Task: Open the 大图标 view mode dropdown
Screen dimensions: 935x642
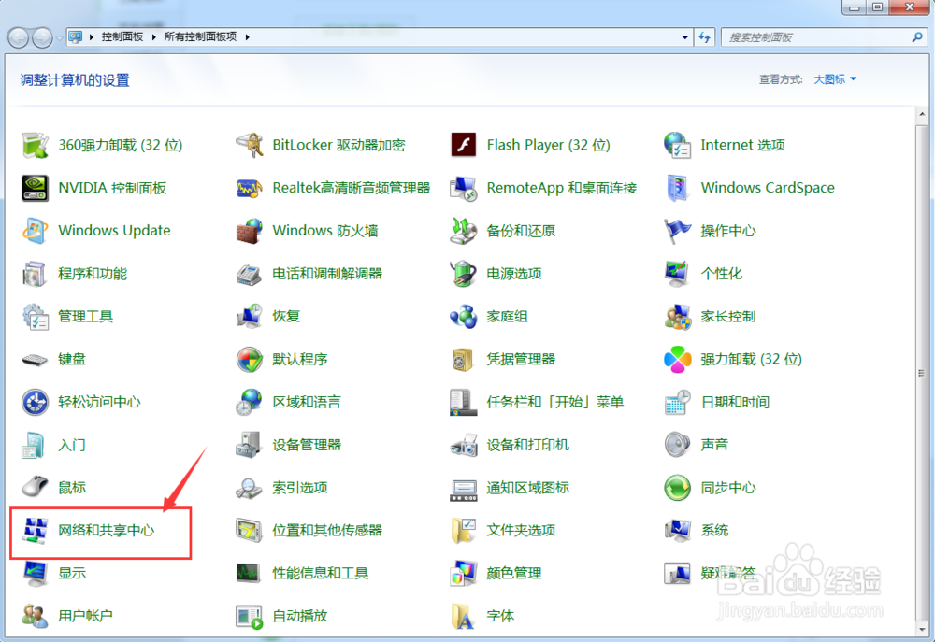Action: [835, 79]
